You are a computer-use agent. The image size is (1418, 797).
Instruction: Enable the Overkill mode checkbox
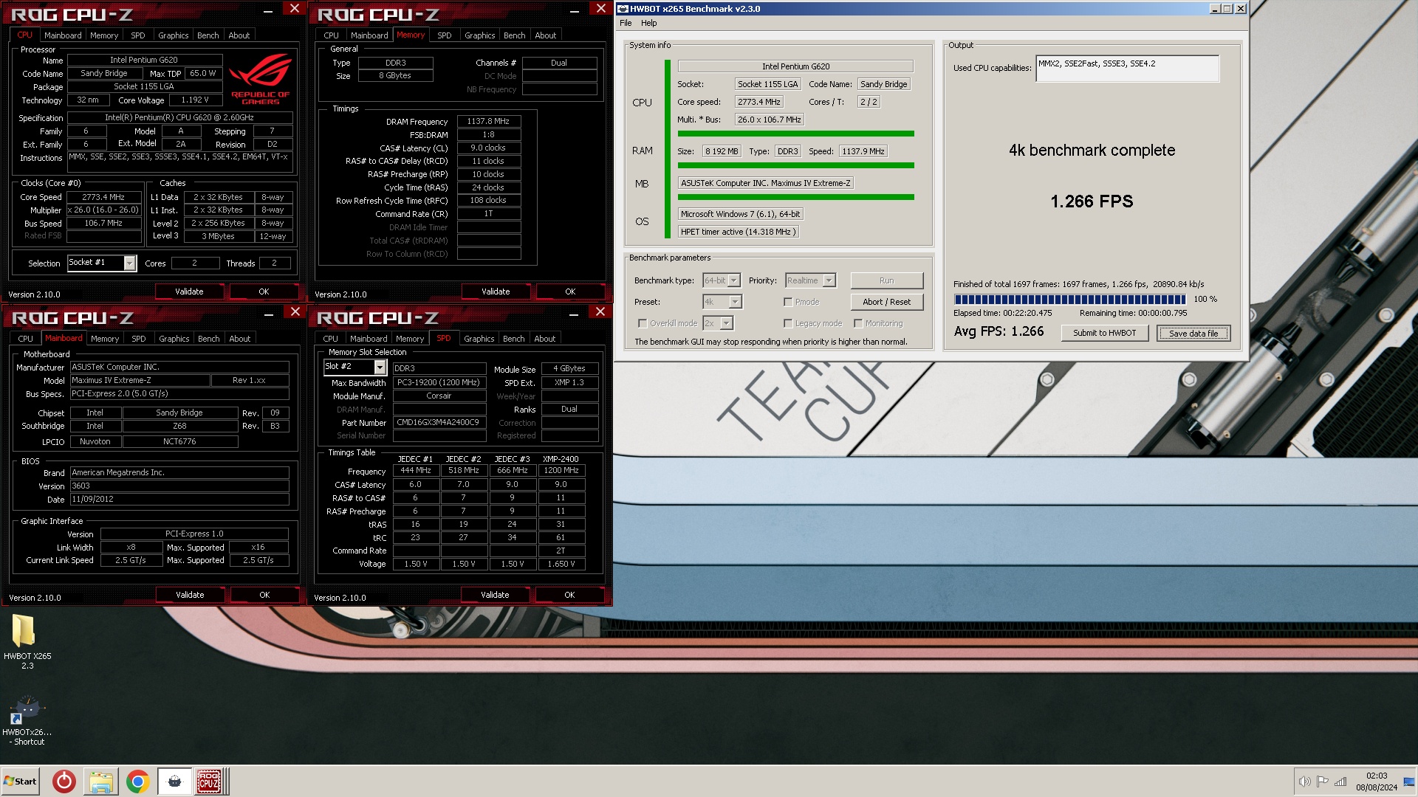[x=643, y=323]
